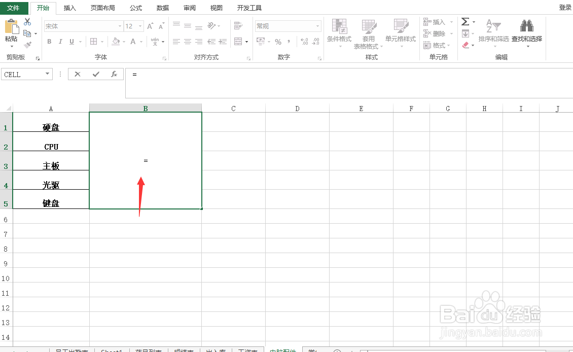Switch to the 公式 tab
Viewport: 573px width, 352px height.
point(135,8)
